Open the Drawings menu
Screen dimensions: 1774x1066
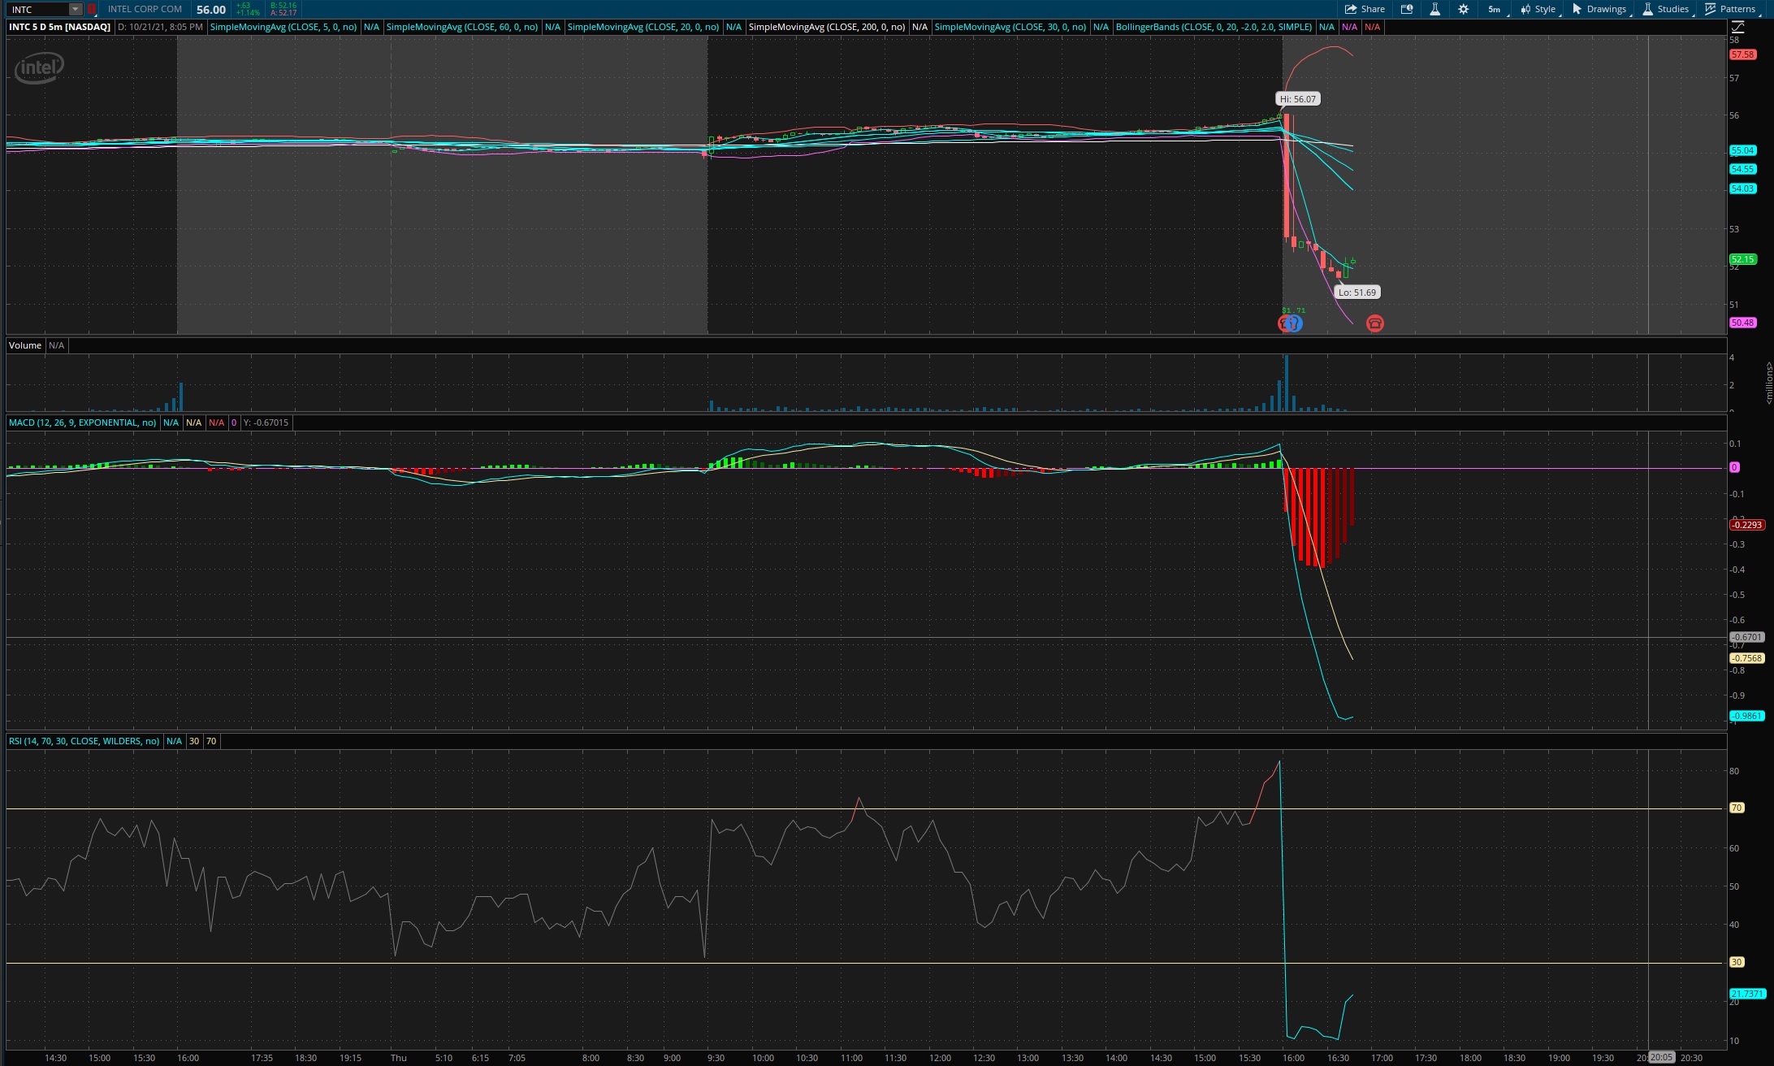pyautogui.click(x=1599, y=9)
